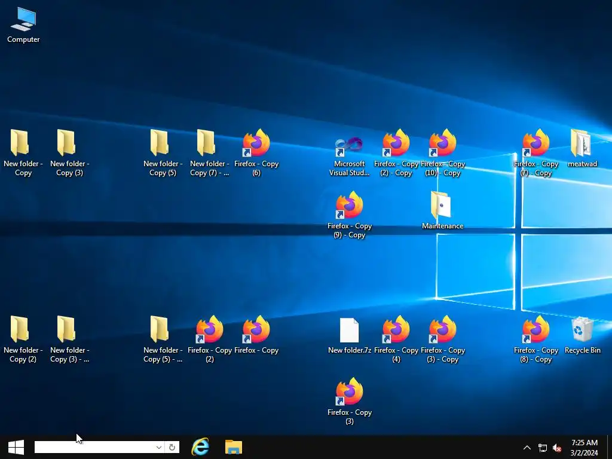This screenshot has width=612, height=459.
Task: Select the "New folder - Copy (2)" folder
Action: point(23,339)
